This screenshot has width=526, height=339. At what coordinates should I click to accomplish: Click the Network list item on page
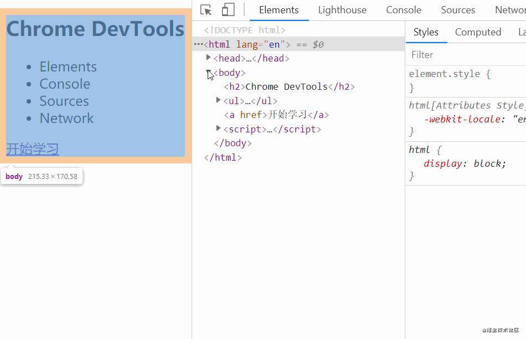click(66, 118)
